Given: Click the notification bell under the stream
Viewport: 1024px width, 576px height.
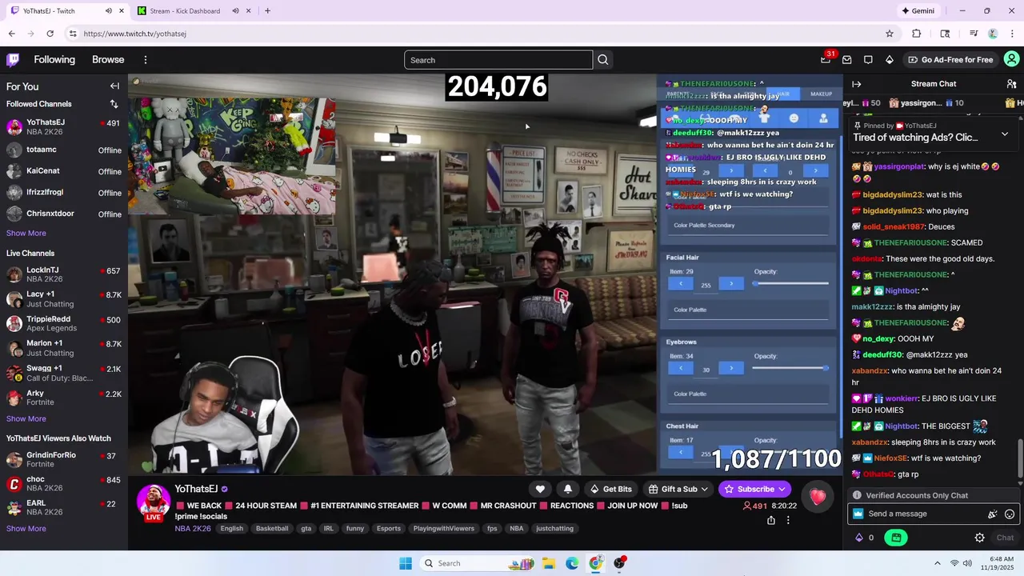Looking at the screenshot, I should pyautogui.click(x=568, y=489).
